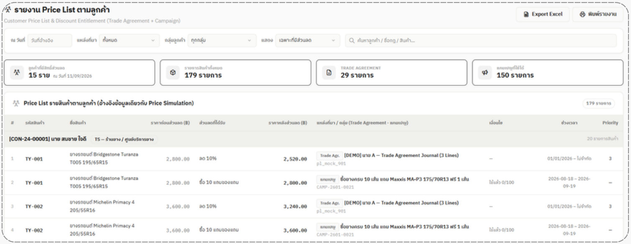Click the ช่วงเวลา column header
Image resolution: width=631 pixels, height=244 pixels.
[569, 123]
